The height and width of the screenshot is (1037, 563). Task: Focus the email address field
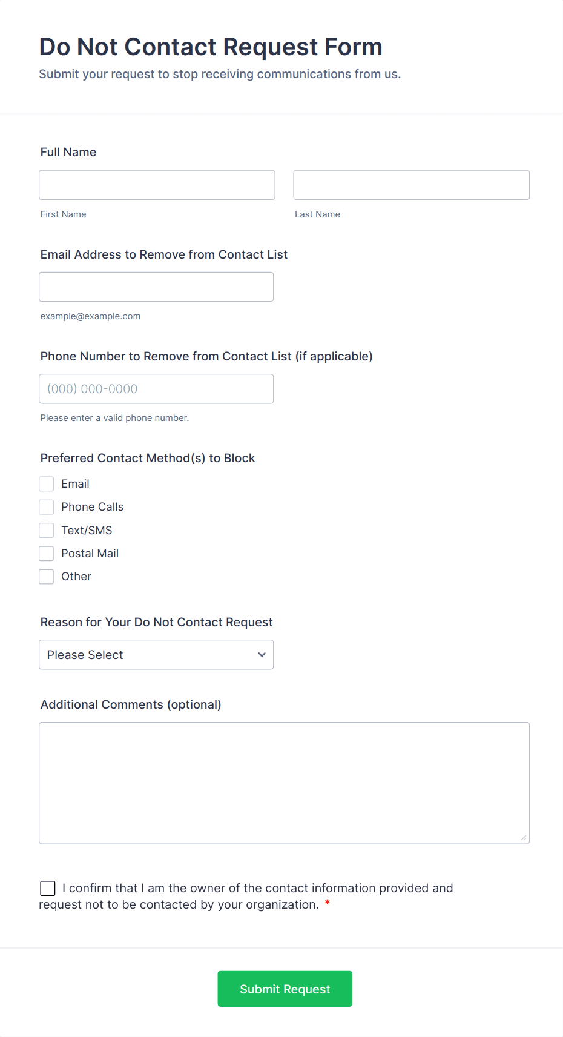[156, 287]
